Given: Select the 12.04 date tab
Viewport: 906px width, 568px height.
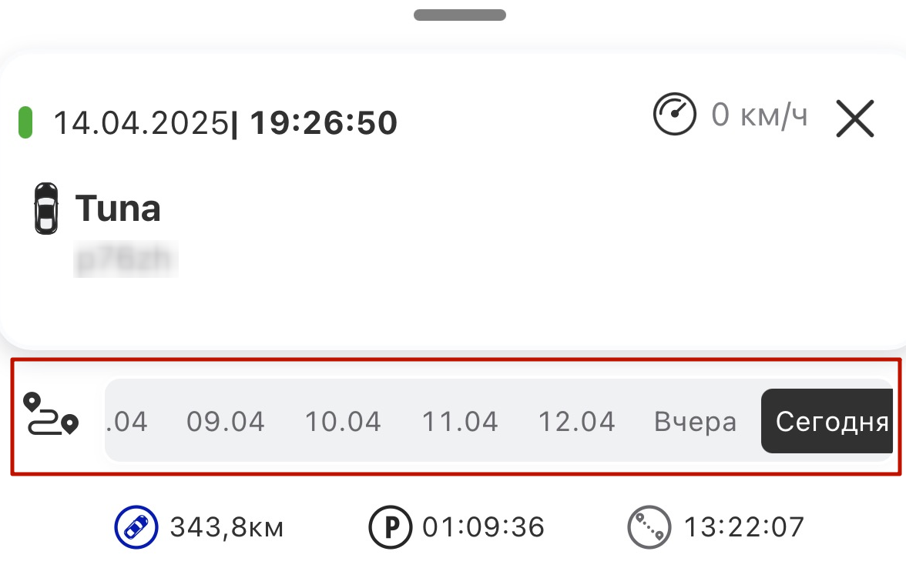Looking at the screenshot, I should click(576, 422).
